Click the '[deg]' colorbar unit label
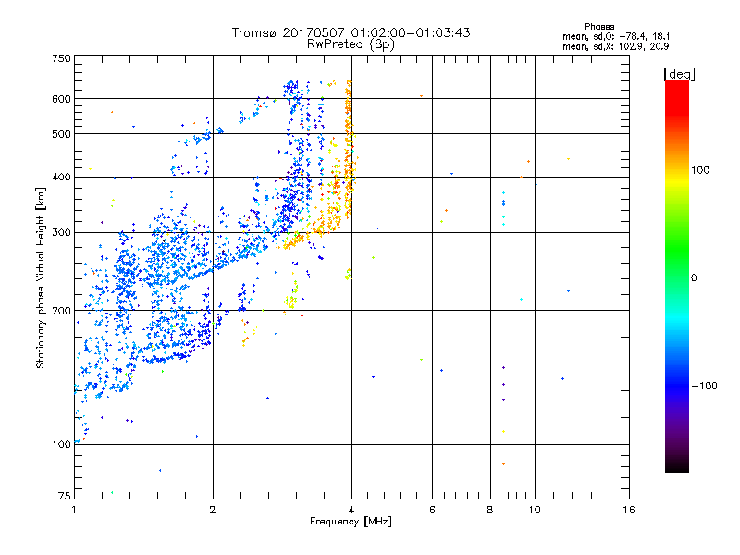Screen dimensions: 740x555 pos(679,74)
